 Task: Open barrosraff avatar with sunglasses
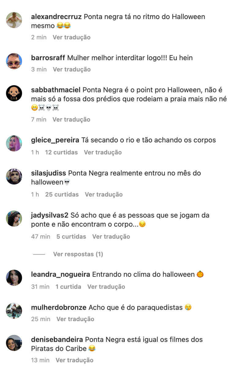pyautogui.click(x=14, y=61)
